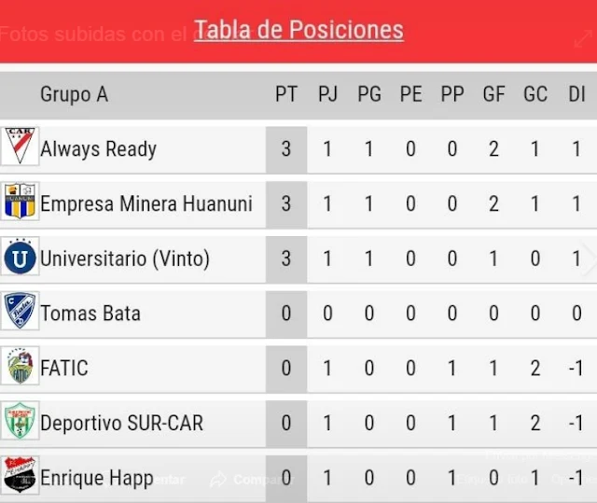Click the faded Compartir share button
Viewport: 597px width, 503px height.
pos(251,480)
